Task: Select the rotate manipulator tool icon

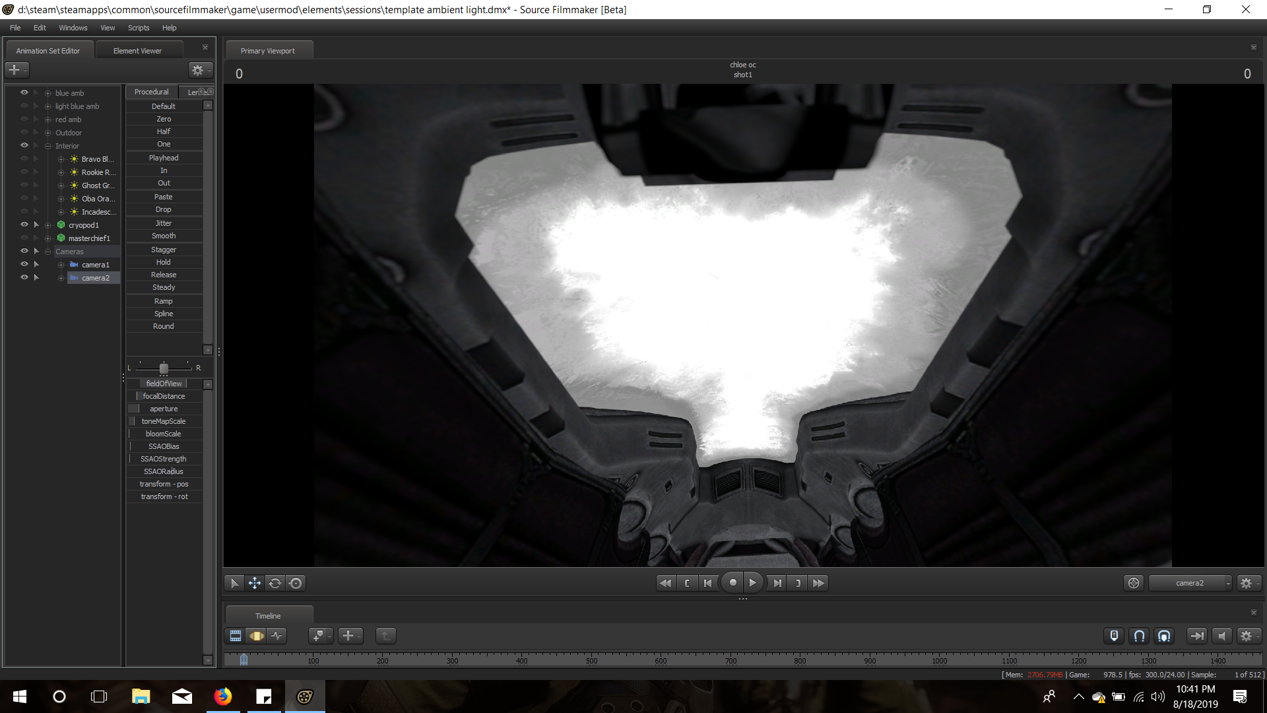Action: click(x=275, y=583)
